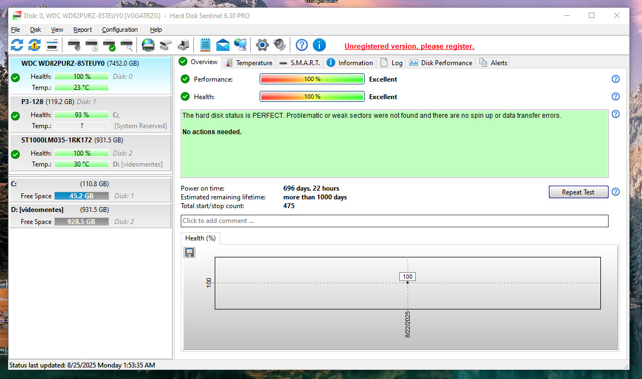The height and width of the screenshot is (379, 642).
Task: Click the globe on disk toolbar icon
Action: pos(148,45)
